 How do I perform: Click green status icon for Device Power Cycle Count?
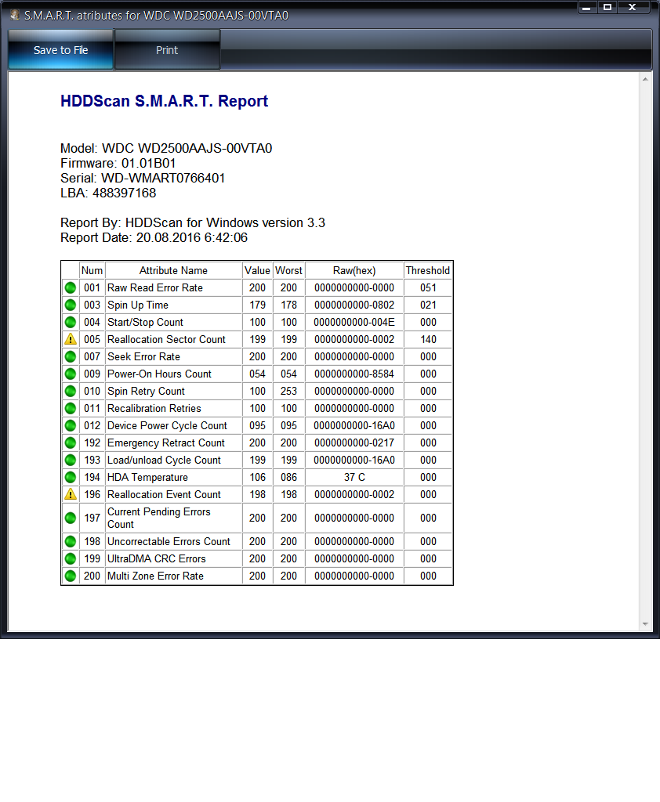(71, 425)
